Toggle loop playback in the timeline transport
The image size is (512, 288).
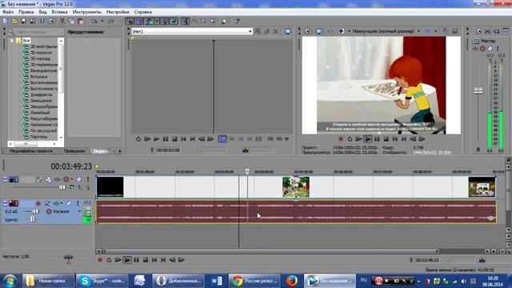pos(109,260)
